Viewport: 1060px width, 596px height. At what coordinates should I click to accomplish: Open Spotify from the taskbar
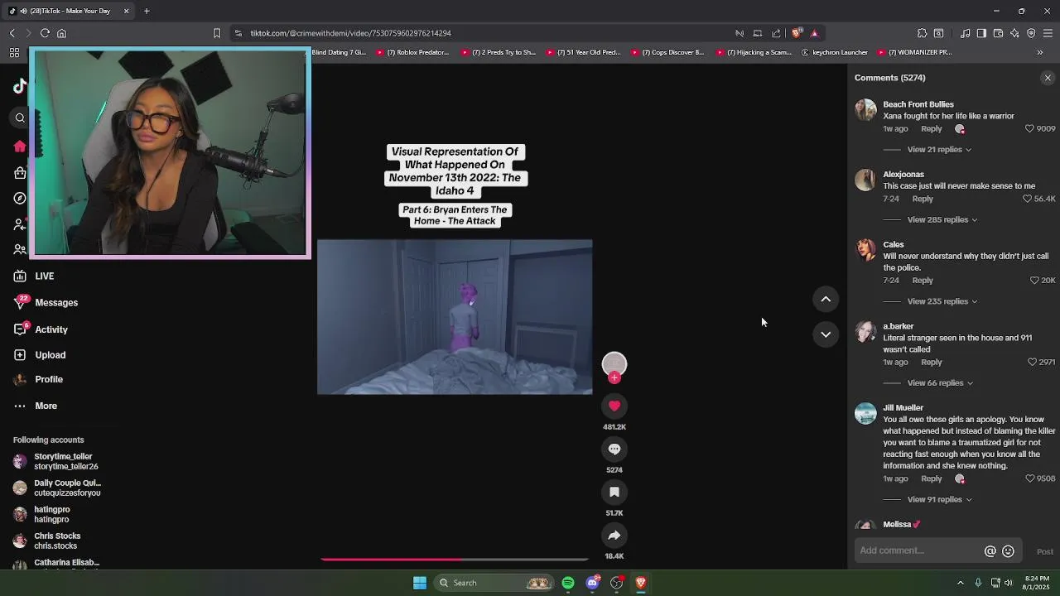click(568, 583)
